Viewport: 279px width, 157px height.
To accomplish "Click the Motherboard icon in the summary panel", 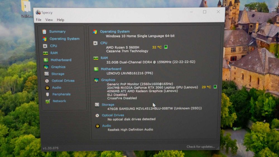I will pyautogui.click(x=96, y=69).
